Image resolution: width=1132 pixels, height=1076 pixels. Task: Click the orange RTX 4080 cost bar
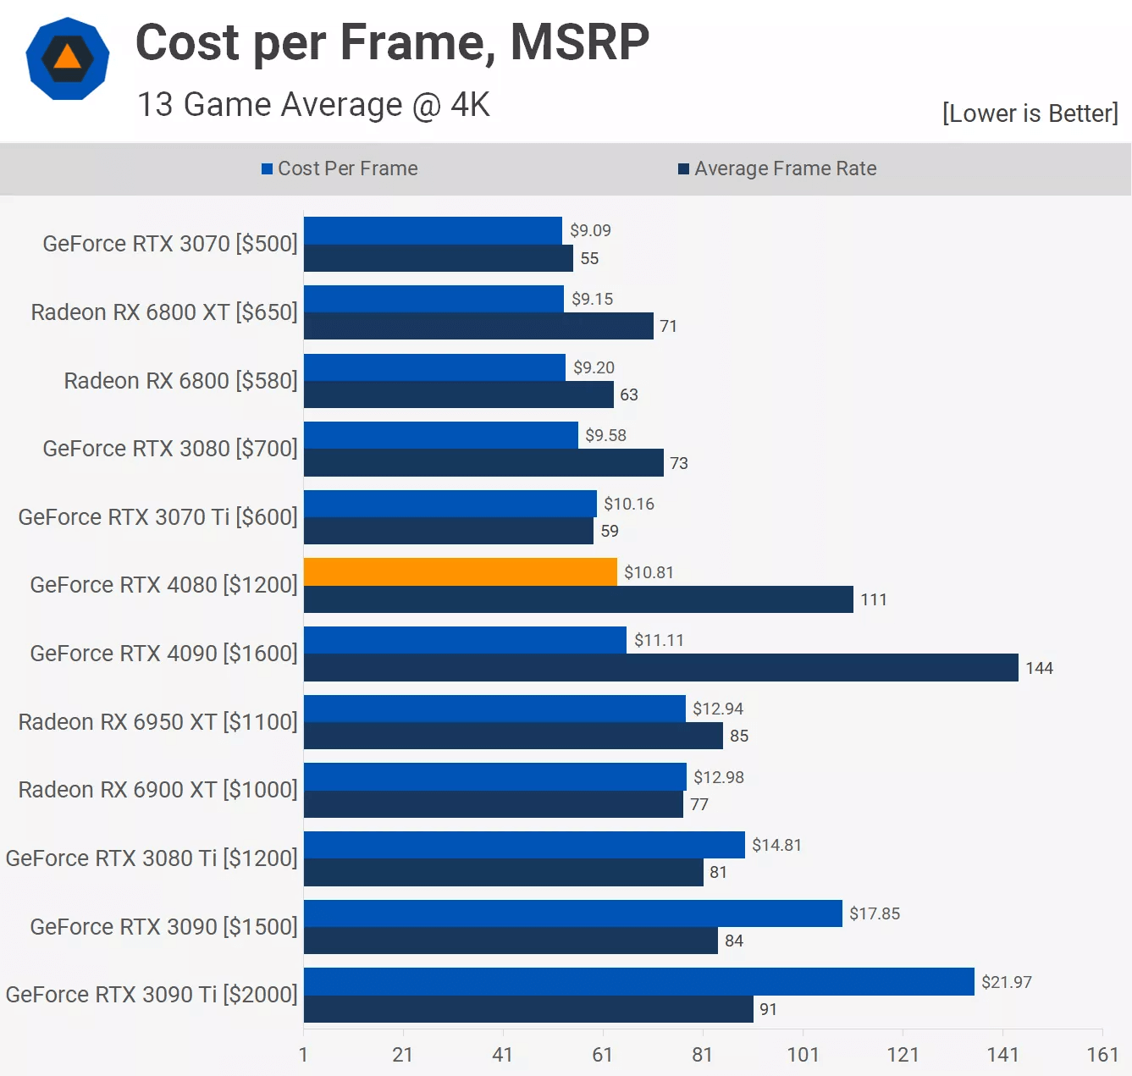460,572
